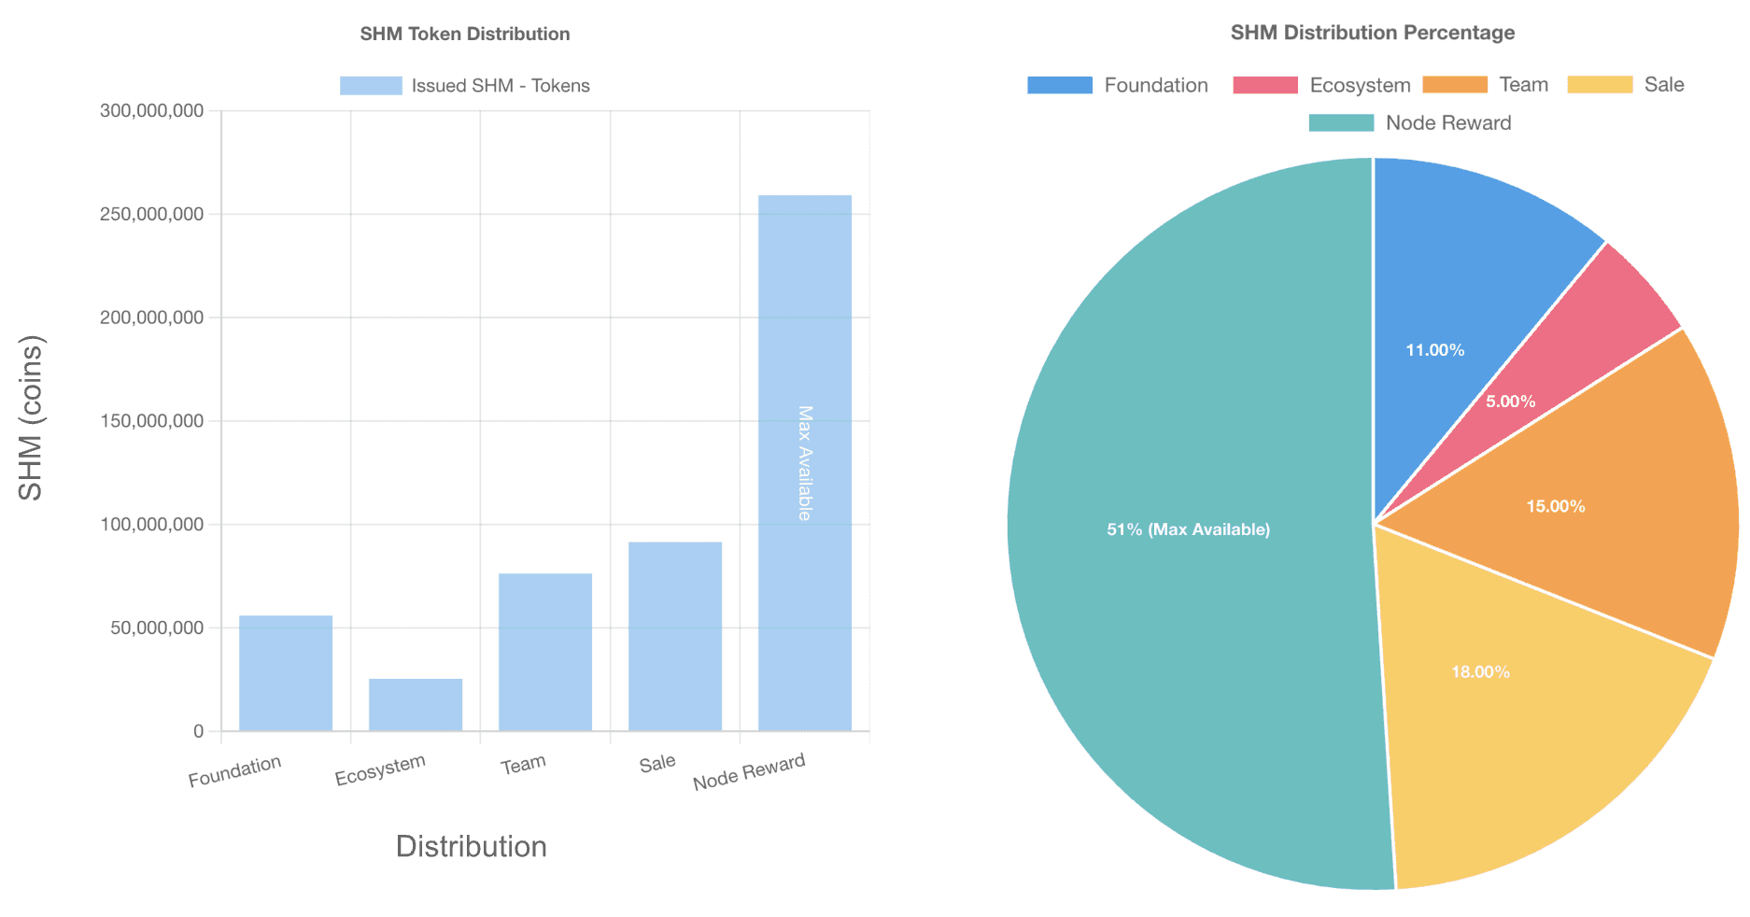Click the Distribution x-axis title
This screenshot has width=1750, height=917.
pyautogui.click(x=472, y=846)
